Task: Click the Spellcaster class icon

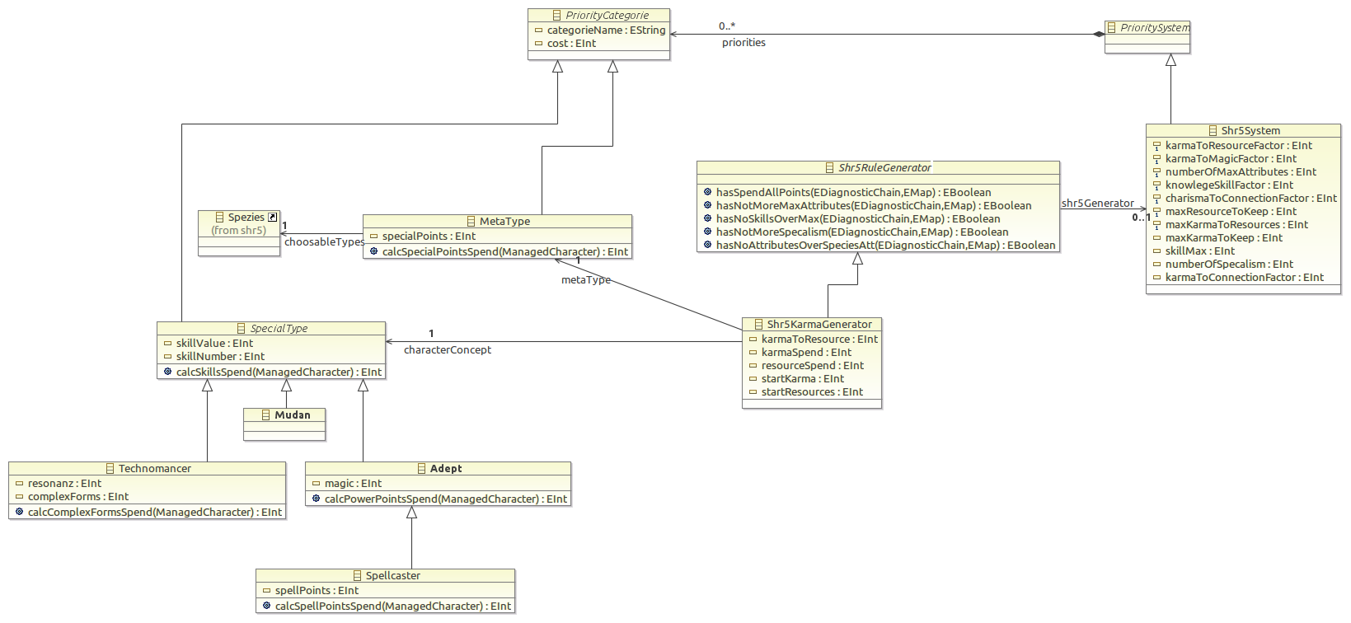Action: pyautogui.click(x=357, y=576)
